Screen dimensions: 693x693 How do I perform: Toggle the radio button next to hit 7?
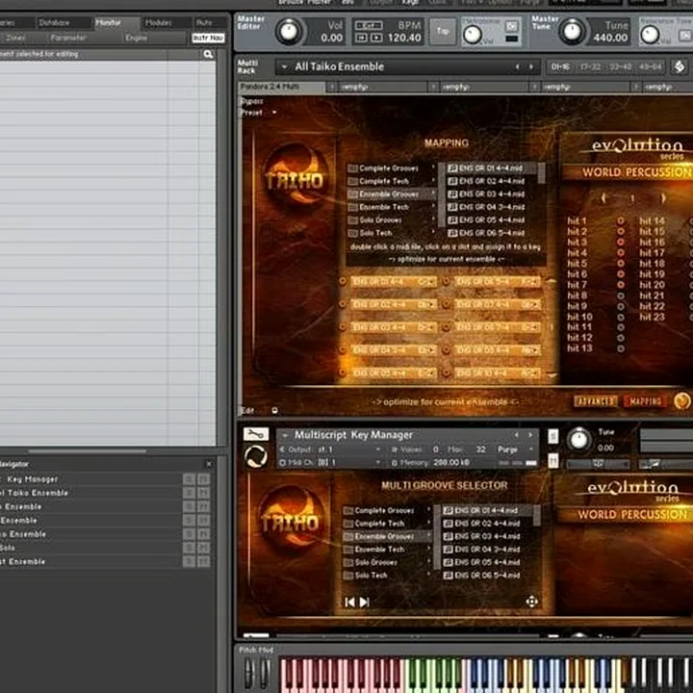click(x=621, y=285)
